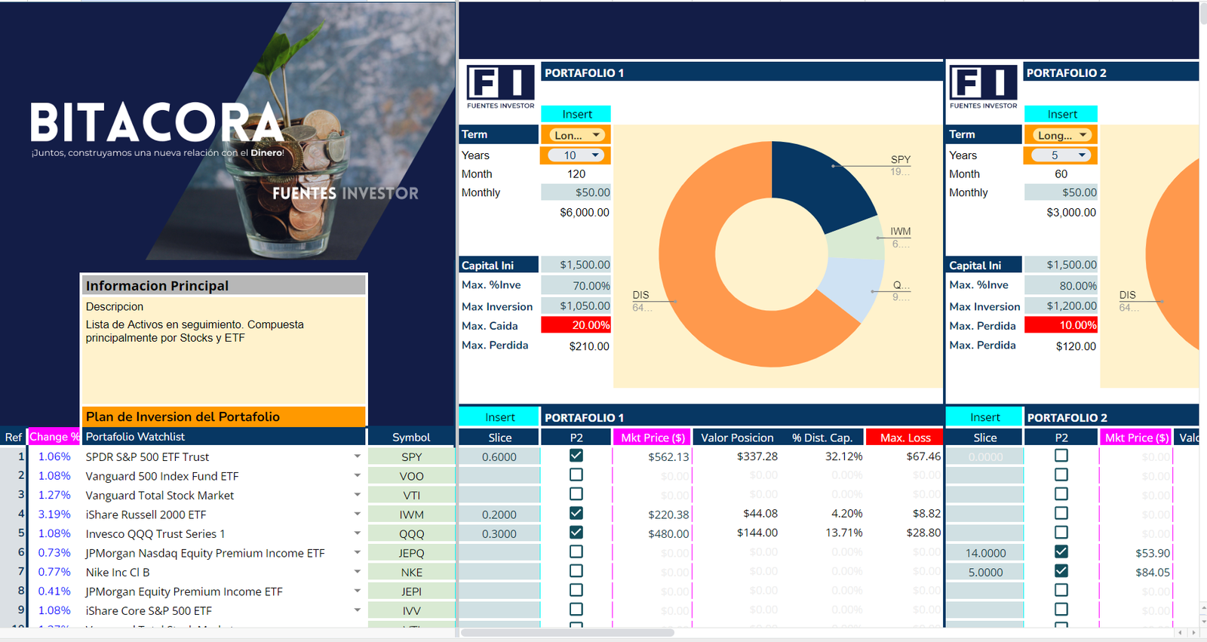Select the Bitacora coin jar banner image
The height and width of the screenshot is (642, 1207).
pos(228,131)
